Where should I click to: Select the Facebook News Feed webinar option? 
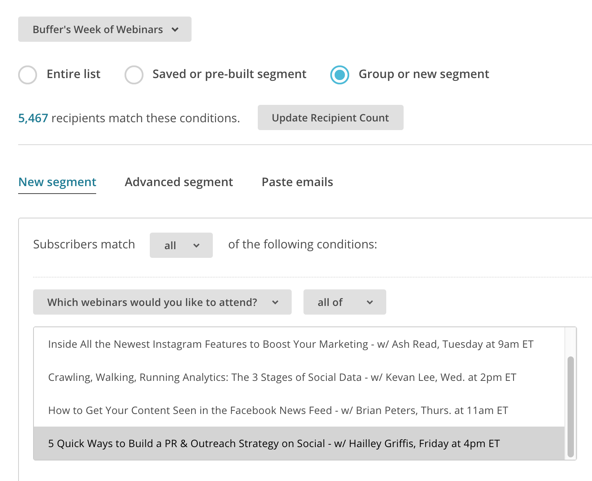pyautogui.click(x=278, y=410)
